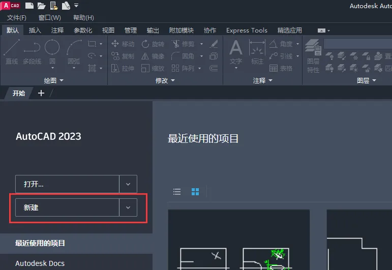Open the 修剪 dropdown arrow
This screenshot has height=270, width=392.
point(201,44)
